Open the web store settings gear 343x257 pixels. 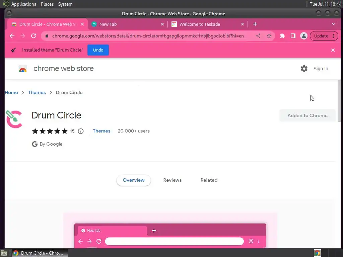click(x=304, y=69)
